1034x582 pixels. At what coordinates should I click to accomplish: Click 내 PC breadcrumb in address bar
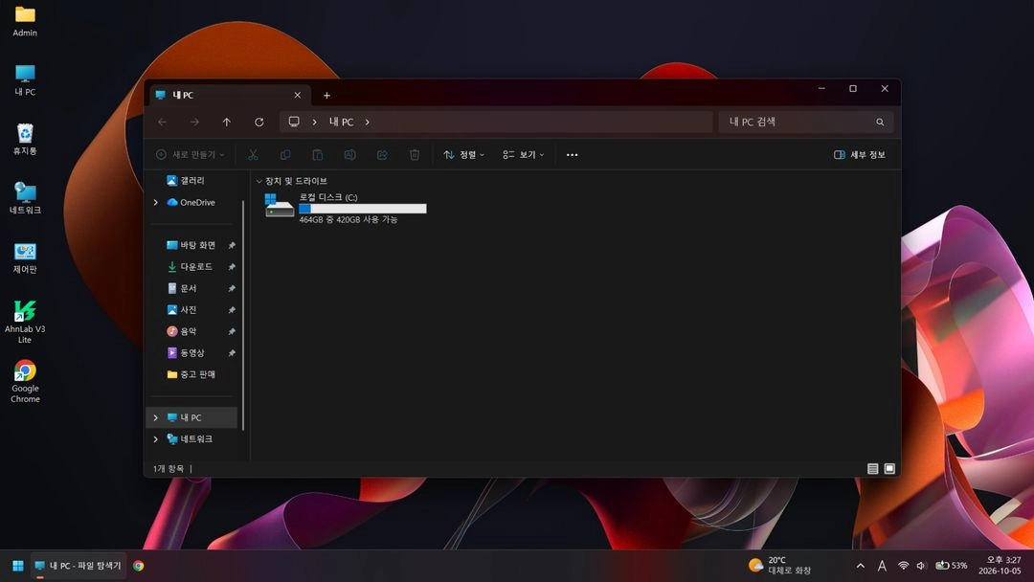[342, 122]
